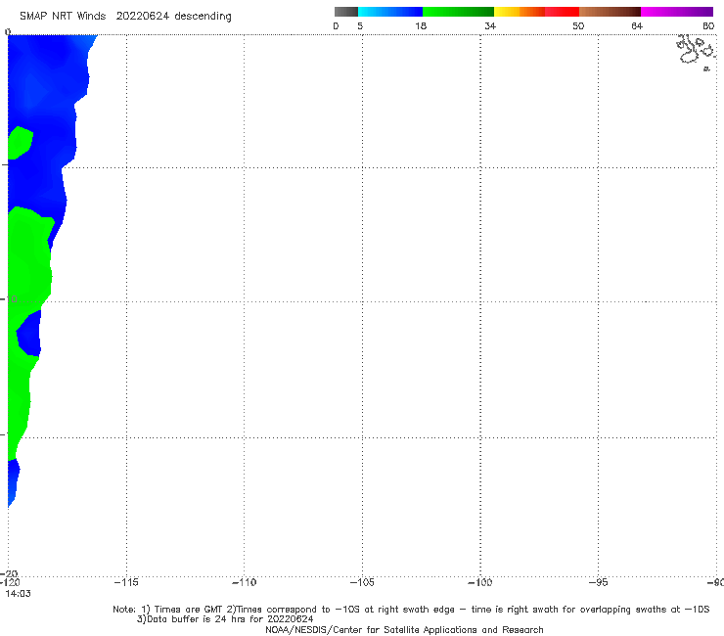Image resolution: width=724 pixels, height=636 pixels.
Task: Click the yellow-orange segment of the color bar
Action: [x=520, y=12]
